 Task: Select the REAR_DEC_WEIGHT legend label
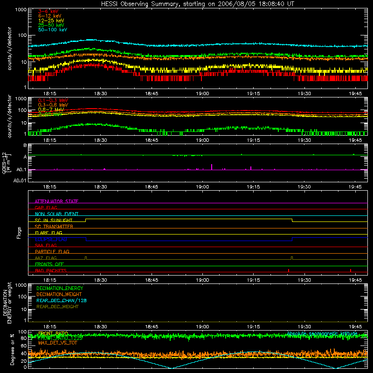[57, 307]
